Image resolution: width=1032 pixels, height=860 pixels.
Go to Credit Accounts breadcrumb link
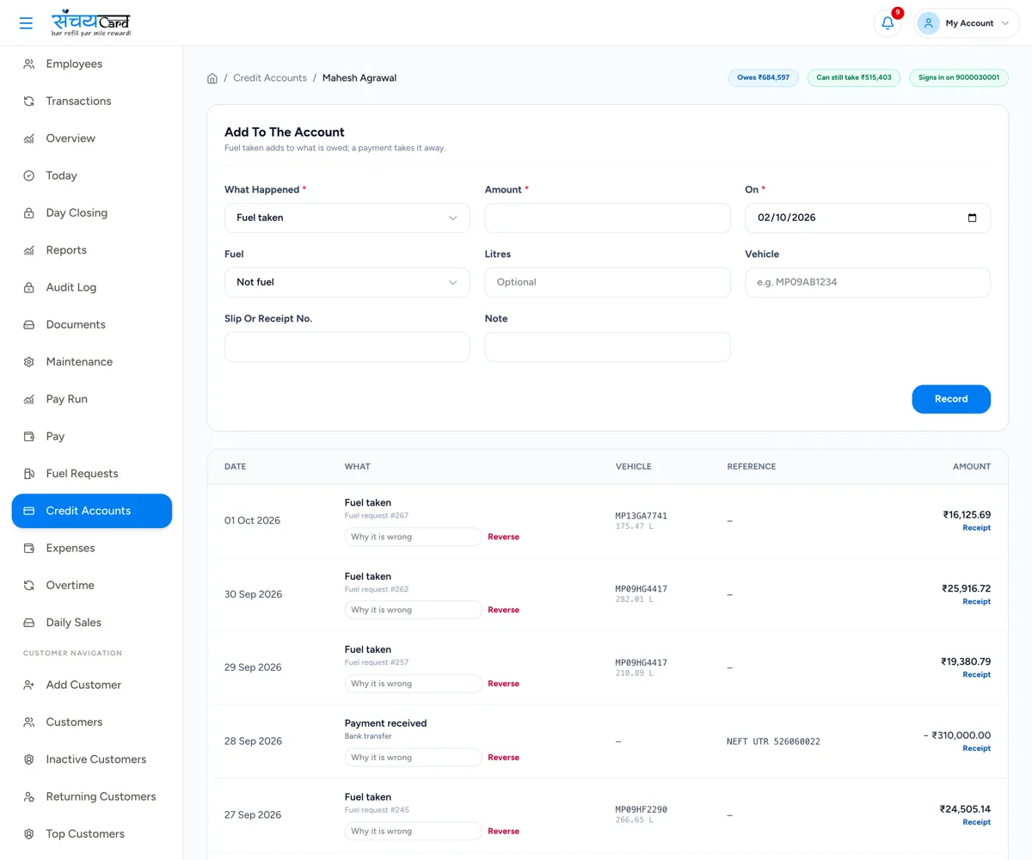[x=270, y=78]
